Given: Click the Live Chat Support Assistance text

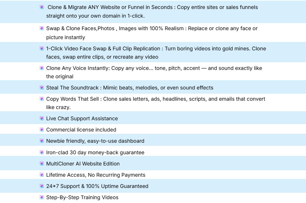Looking at the screenshot, I should coord(82,119).
